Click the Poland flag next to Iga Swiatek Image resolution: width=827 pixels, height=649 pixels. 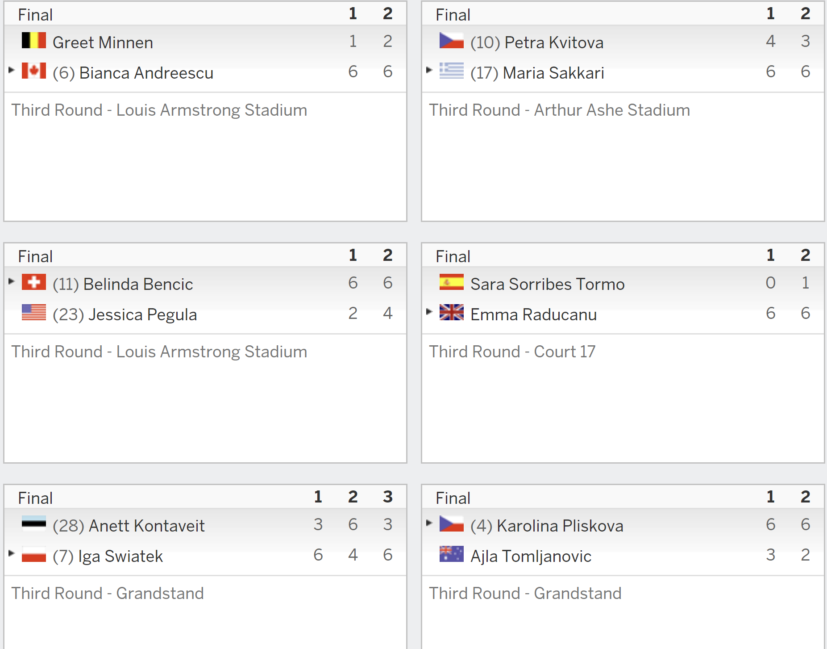(x=34, y=554)
